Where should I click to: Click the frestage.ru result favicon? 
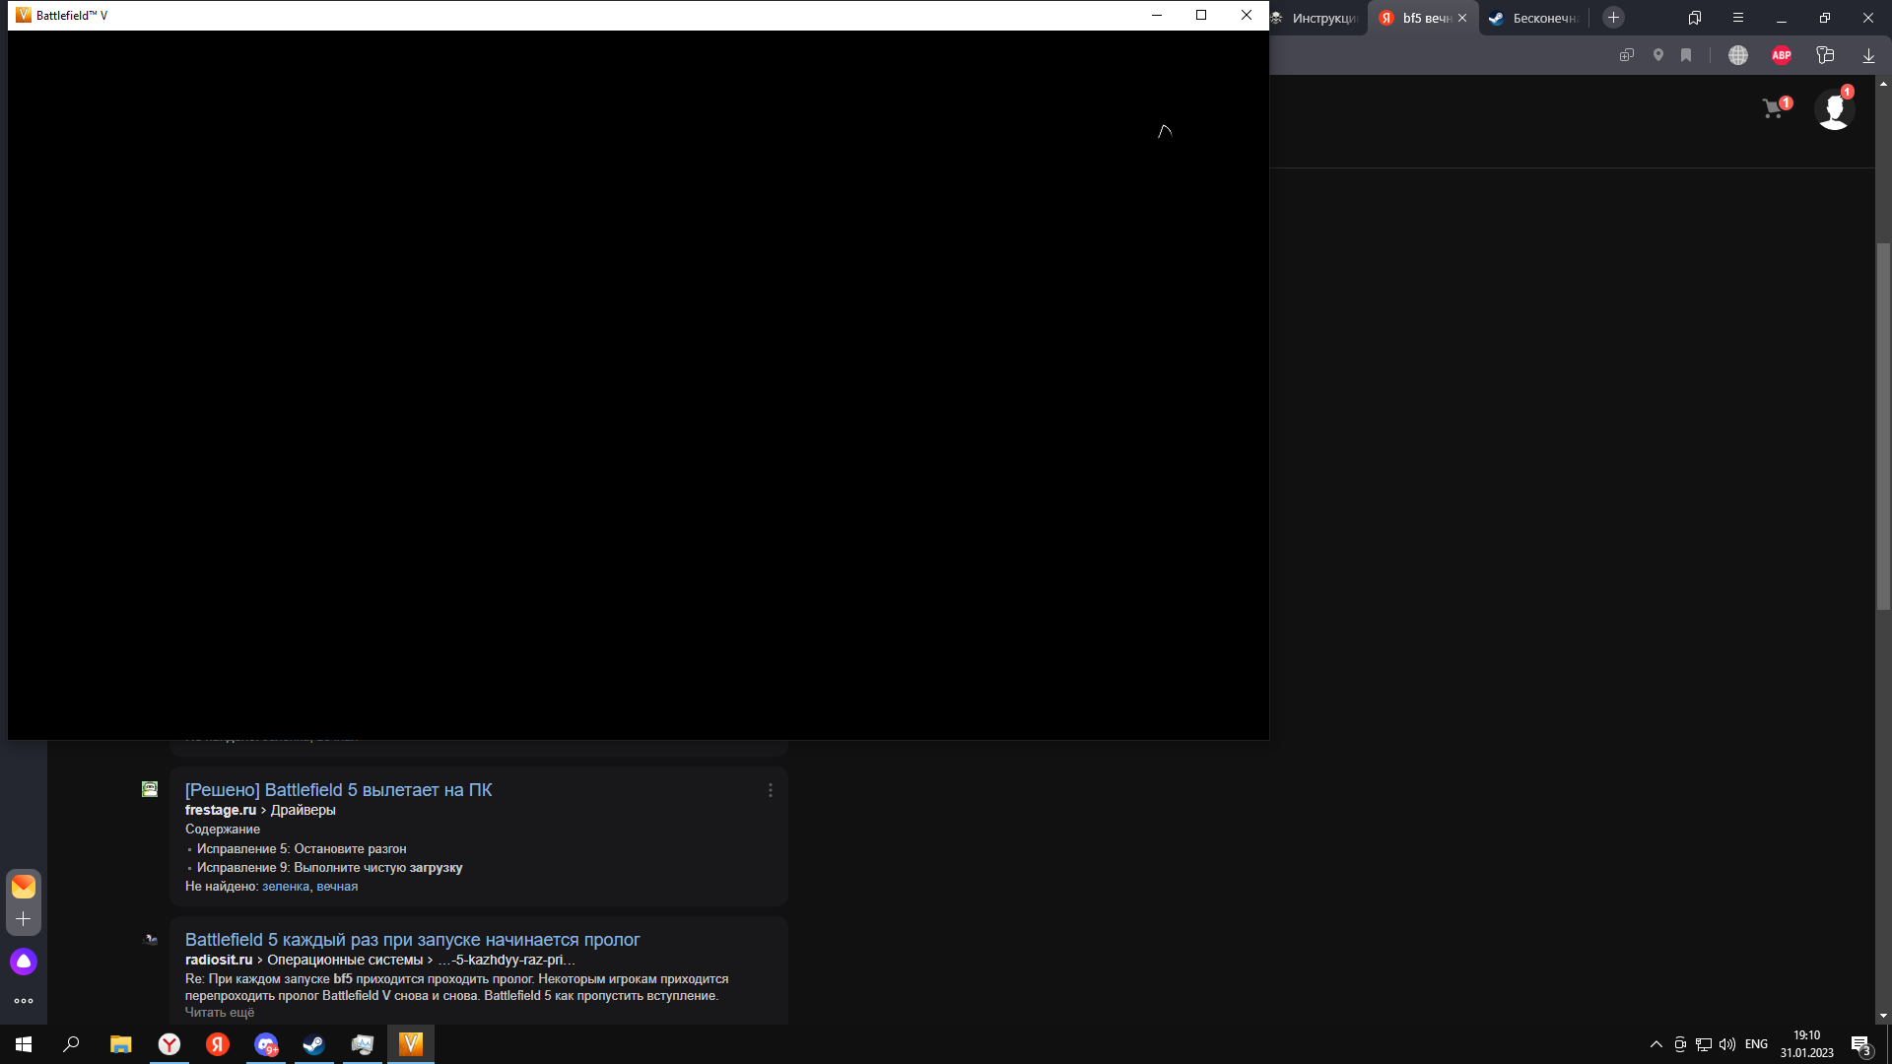point(150,789)
